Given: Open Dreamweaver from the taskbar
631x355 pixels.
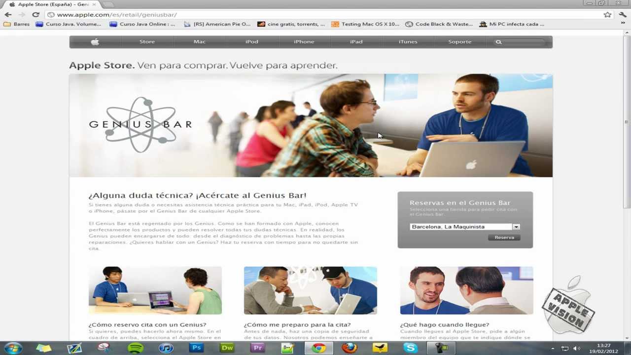Looking at the screenshot, I should coord(227,348).
